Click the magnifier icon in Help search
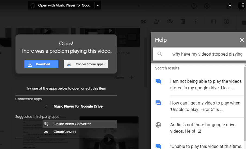This screenshot has width=246, height=149. pyautogui.click(x=160, y=54)
